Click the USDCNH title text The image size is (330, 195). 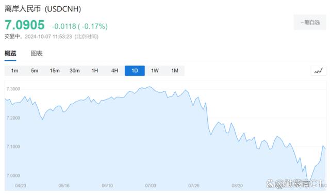point(63,9)
